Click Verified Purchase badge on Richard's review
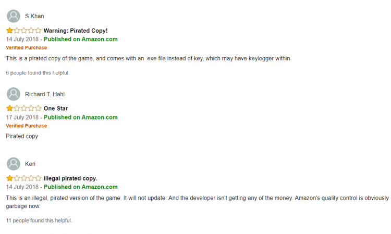 tap(27, 125)
